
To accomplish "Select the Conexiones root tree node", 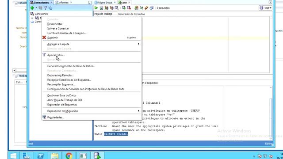I will 39,14.
